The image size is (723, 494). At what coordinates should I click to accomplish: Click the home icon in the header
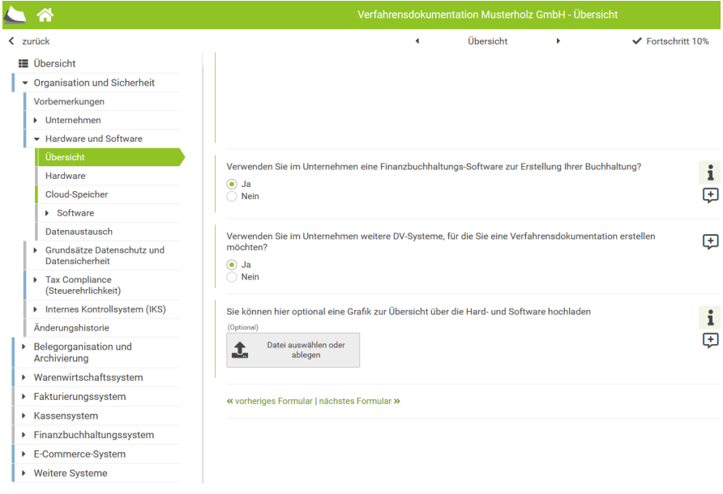pyautogui.click(x=45, y=15)
